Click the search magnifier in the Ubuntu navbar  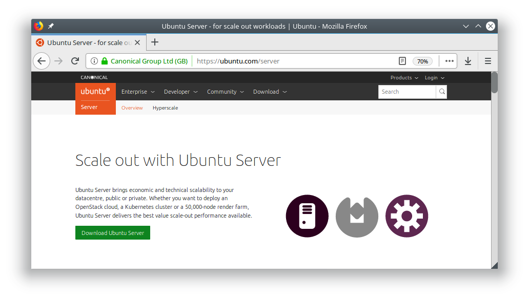[x=441, y=92]
